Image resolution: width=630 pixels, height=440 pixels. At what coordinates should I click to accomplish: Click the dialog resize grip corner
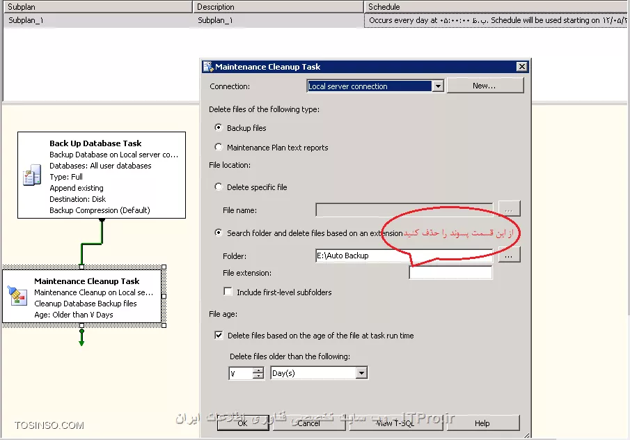click(527, 435)
